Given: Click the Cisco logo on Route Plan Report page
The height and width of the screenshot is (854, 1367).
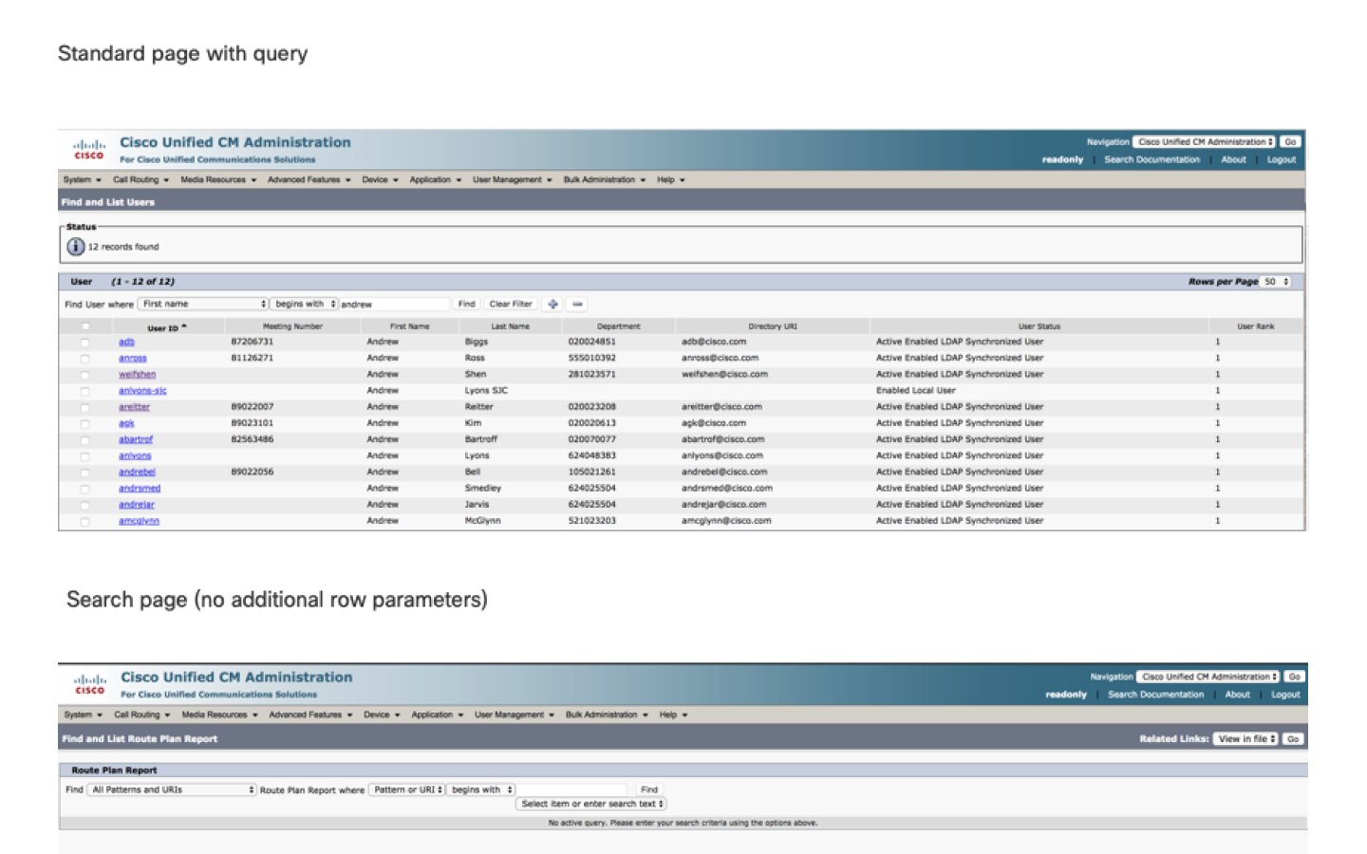Looking at the screenshot, I should click(90, 685).
